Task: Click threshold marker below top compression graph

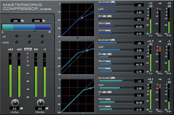Action: click(x=78, y=37)
